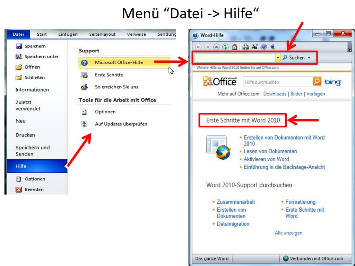
Task: Focus the Hilfe durchsuchen Bing field
Action: pyautogui.click(x=278, y=82)
